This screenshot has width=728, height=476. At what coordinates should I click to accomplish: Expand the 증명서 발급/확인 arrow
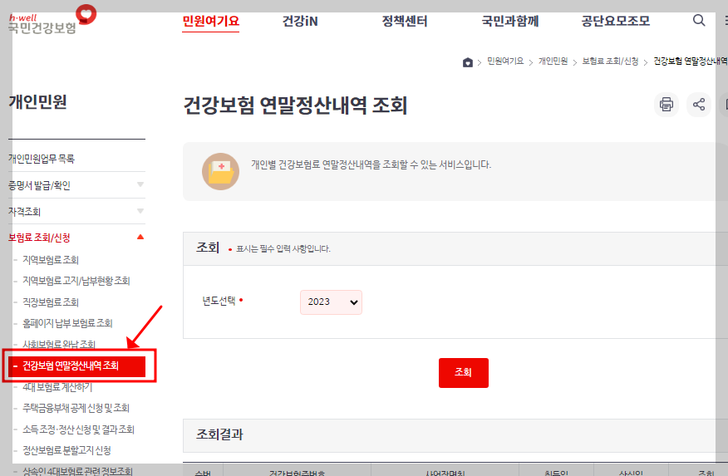(140, 184)
